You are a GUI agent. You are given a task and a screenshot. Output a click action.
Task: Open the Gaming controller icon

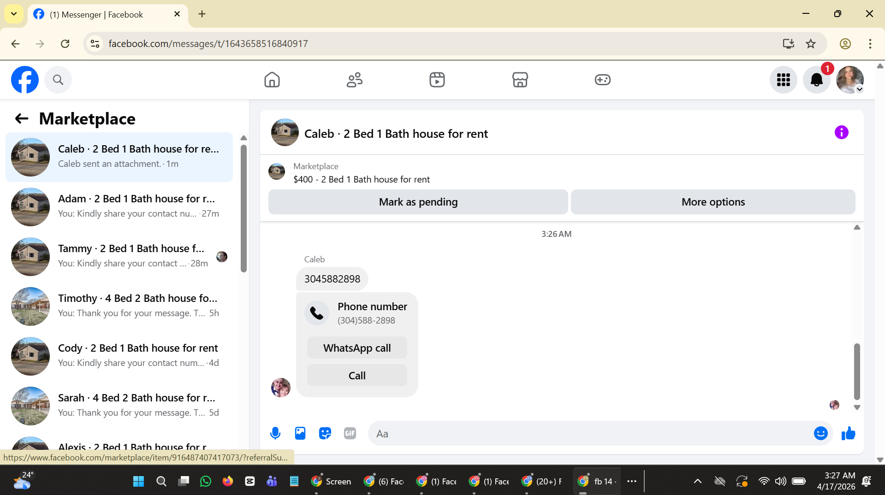pos(602,80)
